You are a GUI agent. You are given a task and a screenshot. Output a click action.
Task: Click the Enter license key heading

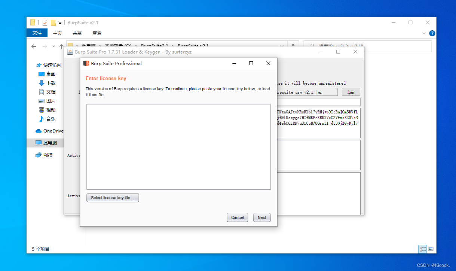(106, 78)
